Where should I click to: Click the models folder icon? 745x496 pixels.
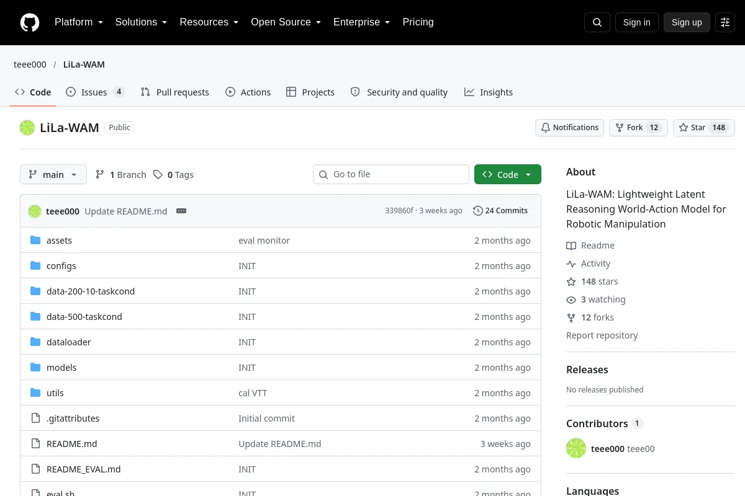coord(35,368)
